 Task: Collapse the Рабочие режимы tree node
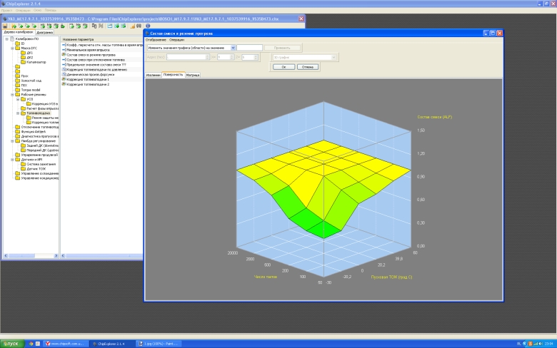click(13, 93)
